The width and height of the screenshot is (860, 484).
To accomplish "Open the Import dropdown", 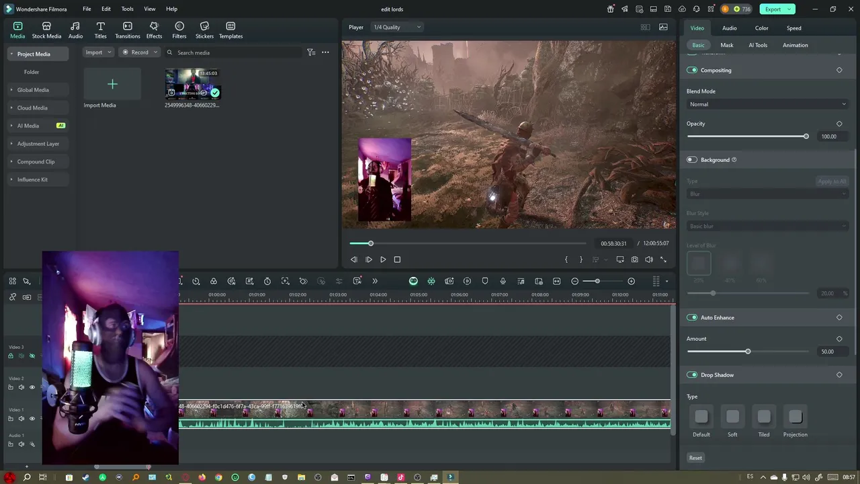I will pos(98,52).
